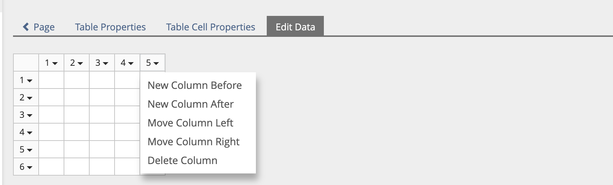Click the back chevron icon beside Page
The image size is (613, 185).
pyautogui.click(x=26, y=27)
